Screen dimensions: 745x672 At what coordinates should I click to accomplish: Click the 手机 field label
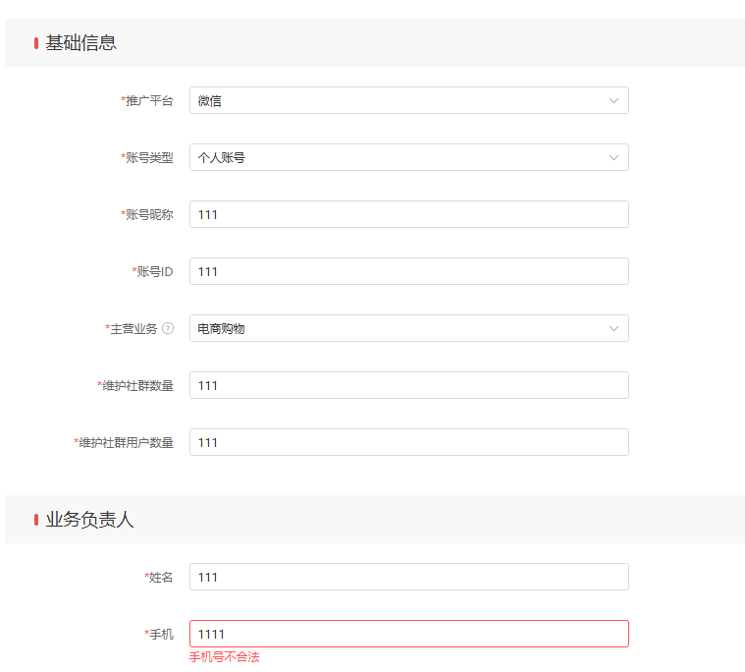[160, 634]
